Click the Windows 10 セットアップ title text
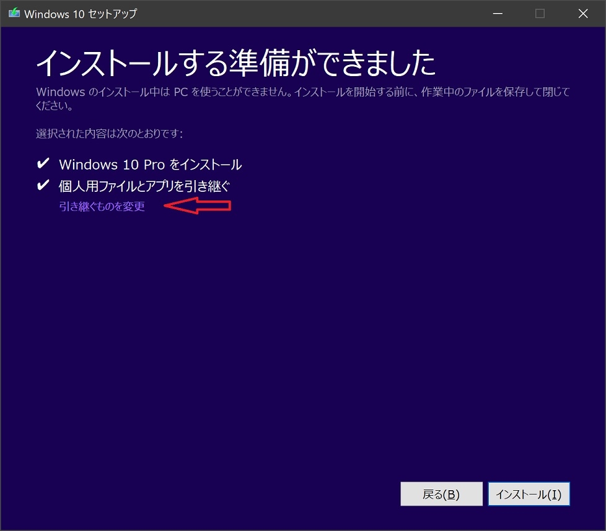The image size is (606, 531). click(x=81, y=14)
